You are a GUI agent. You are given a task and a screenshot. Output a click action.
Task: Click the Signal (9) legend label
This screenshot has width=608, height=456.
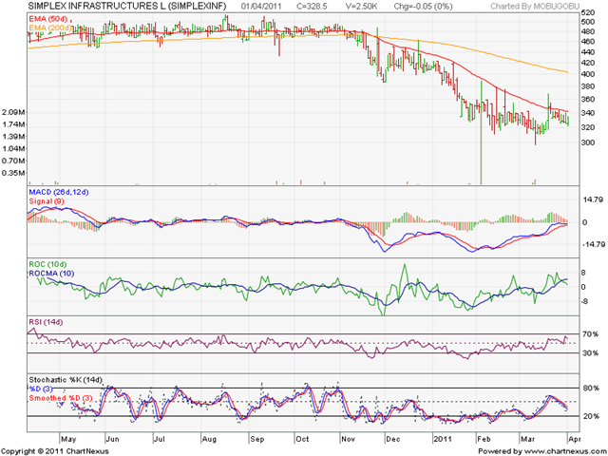click(x=47, y=201)
